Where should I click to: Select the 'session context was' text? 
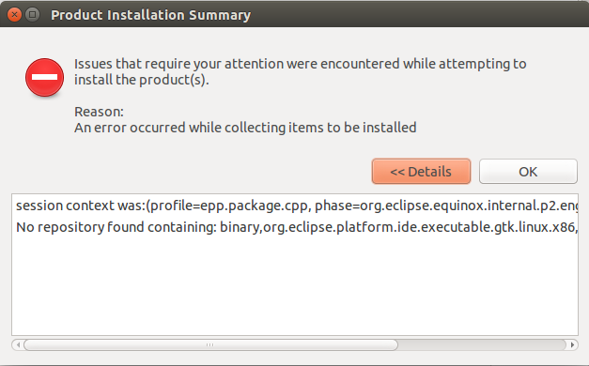[x=81, y=206]
